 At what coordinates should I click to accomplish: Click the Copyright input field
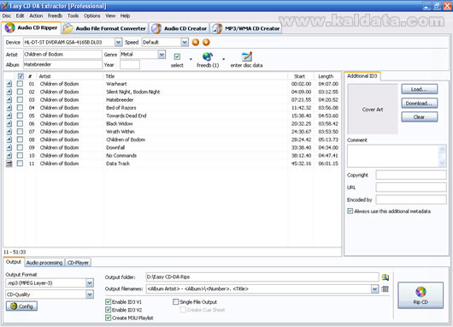[411, 175]
